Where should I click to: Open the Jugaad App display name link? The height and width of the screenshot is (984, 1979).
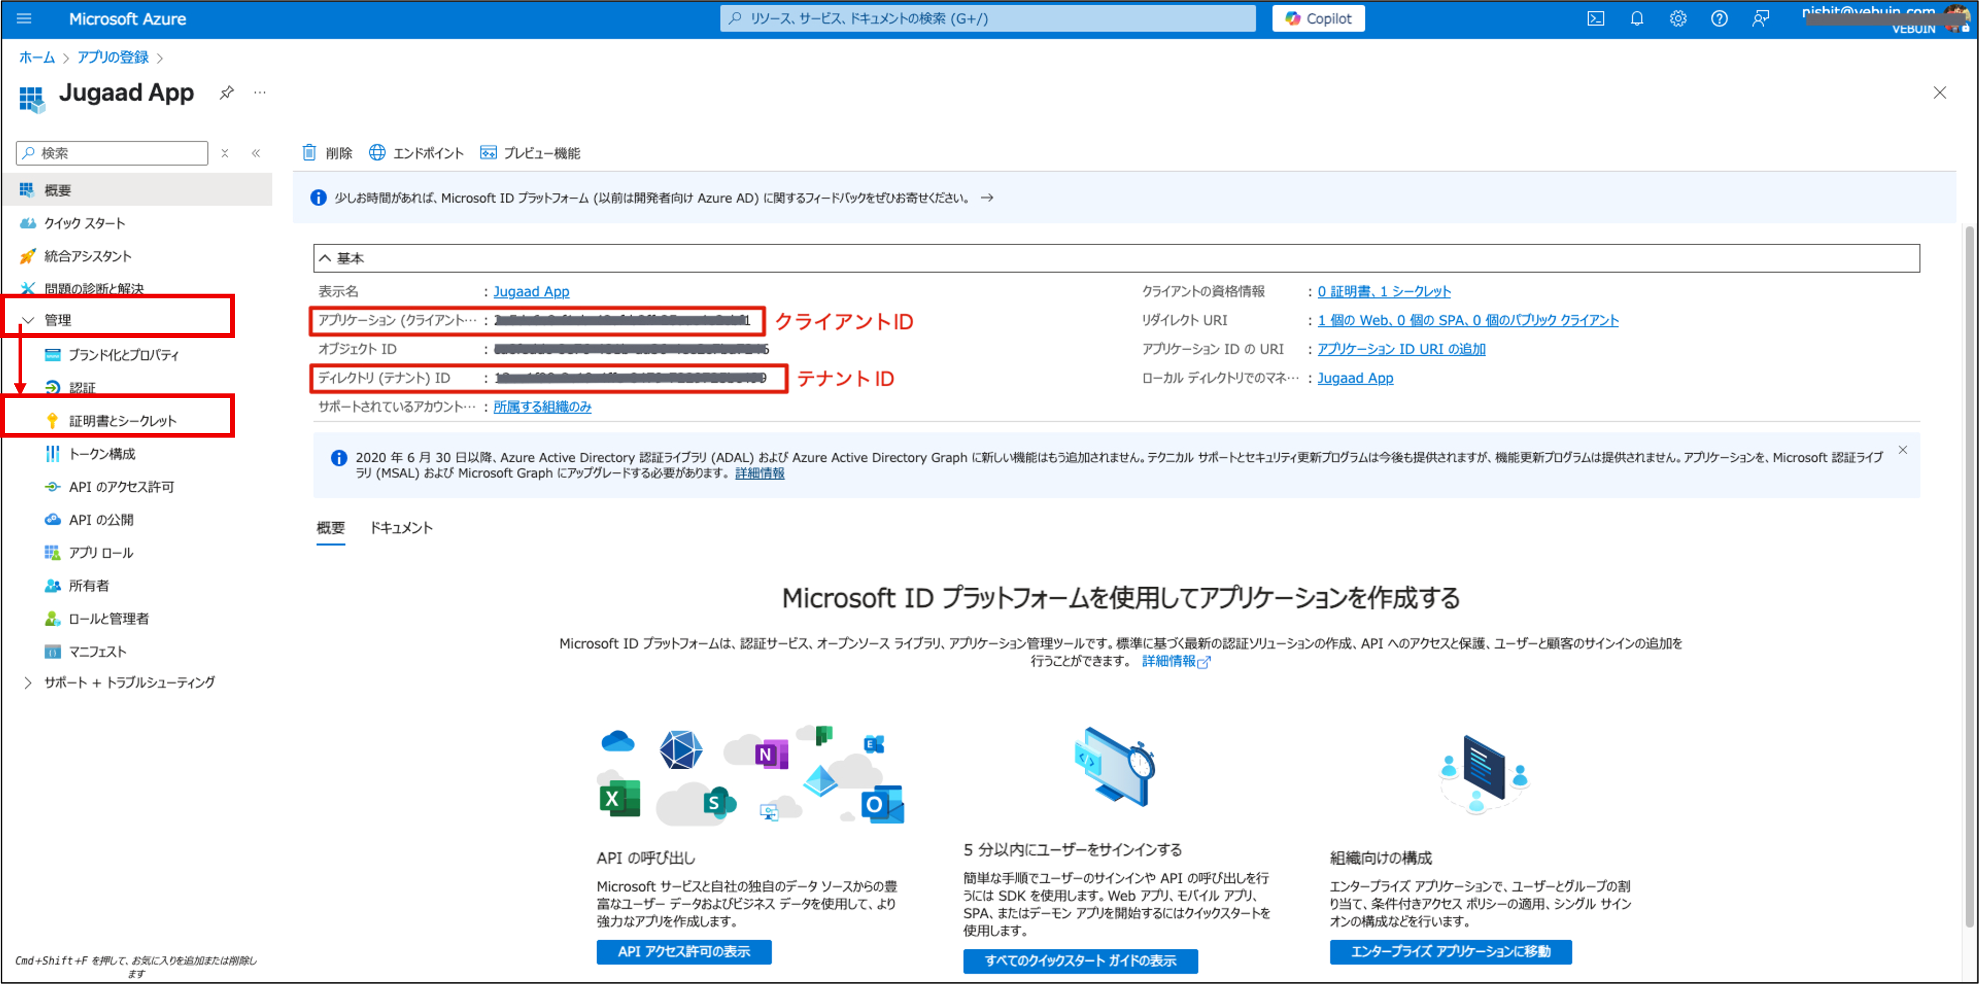click(531, 291)
